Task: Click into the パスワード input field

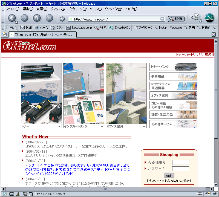Action: (180, 169)
